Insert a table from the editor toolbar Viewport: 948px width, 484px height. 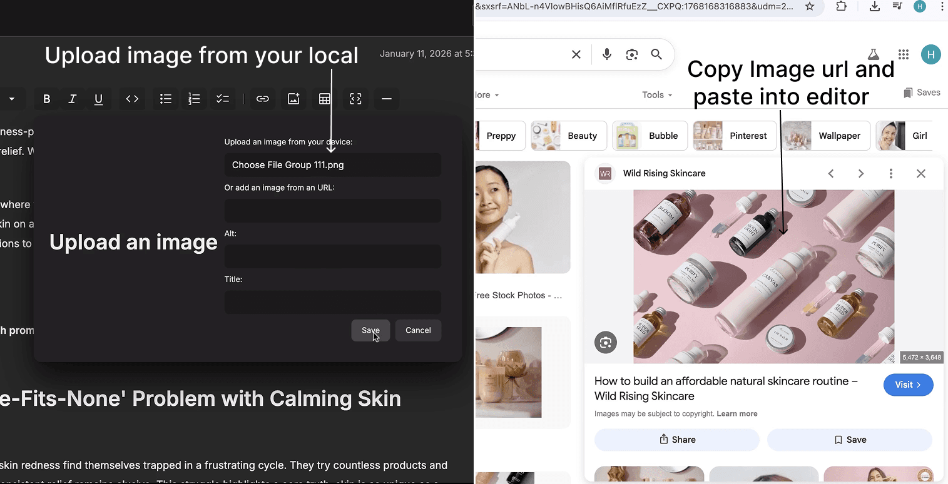coord(324,98)
